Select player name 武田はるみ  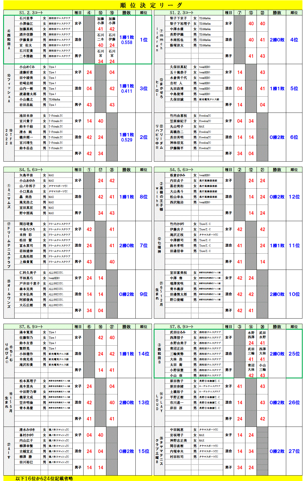coord(178,332)
